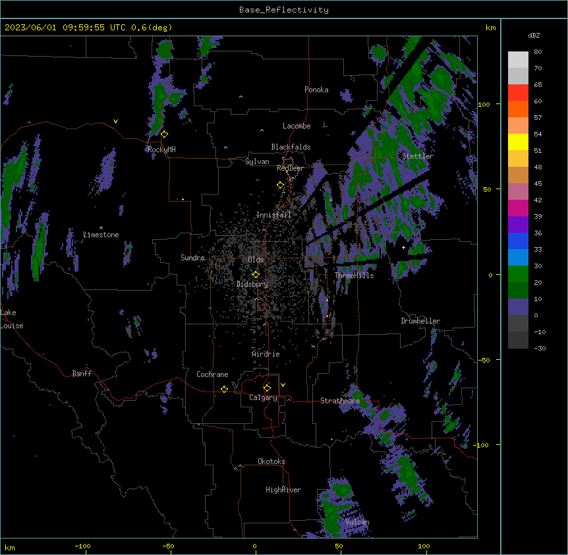The image size is (568, 555).
Task: Click the white caret marker east of Airdrie
Action: (313, 346)
